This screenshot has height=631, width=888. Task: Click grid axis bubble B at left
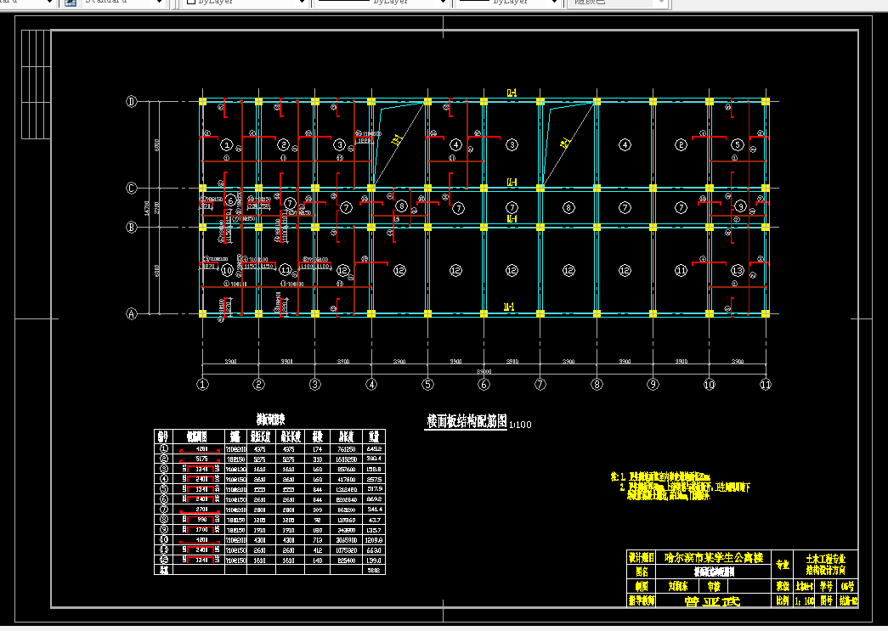(132, 227)
